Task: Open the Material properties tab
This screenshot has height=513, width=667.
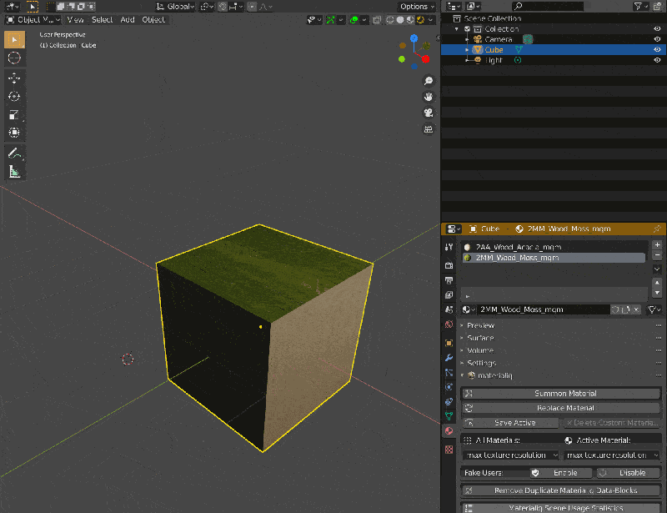Action: coord(449,430)
